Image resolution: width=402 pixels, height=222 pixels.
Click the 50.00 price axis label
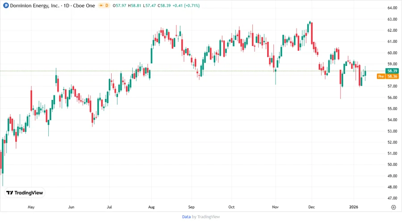[x=392, y=164]
